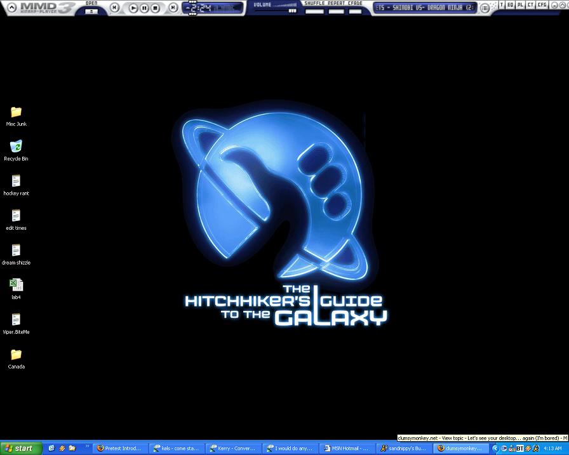Viewport: 569px width, 455px height.
Task: Pause the current Winamp track
Action: 144,8
